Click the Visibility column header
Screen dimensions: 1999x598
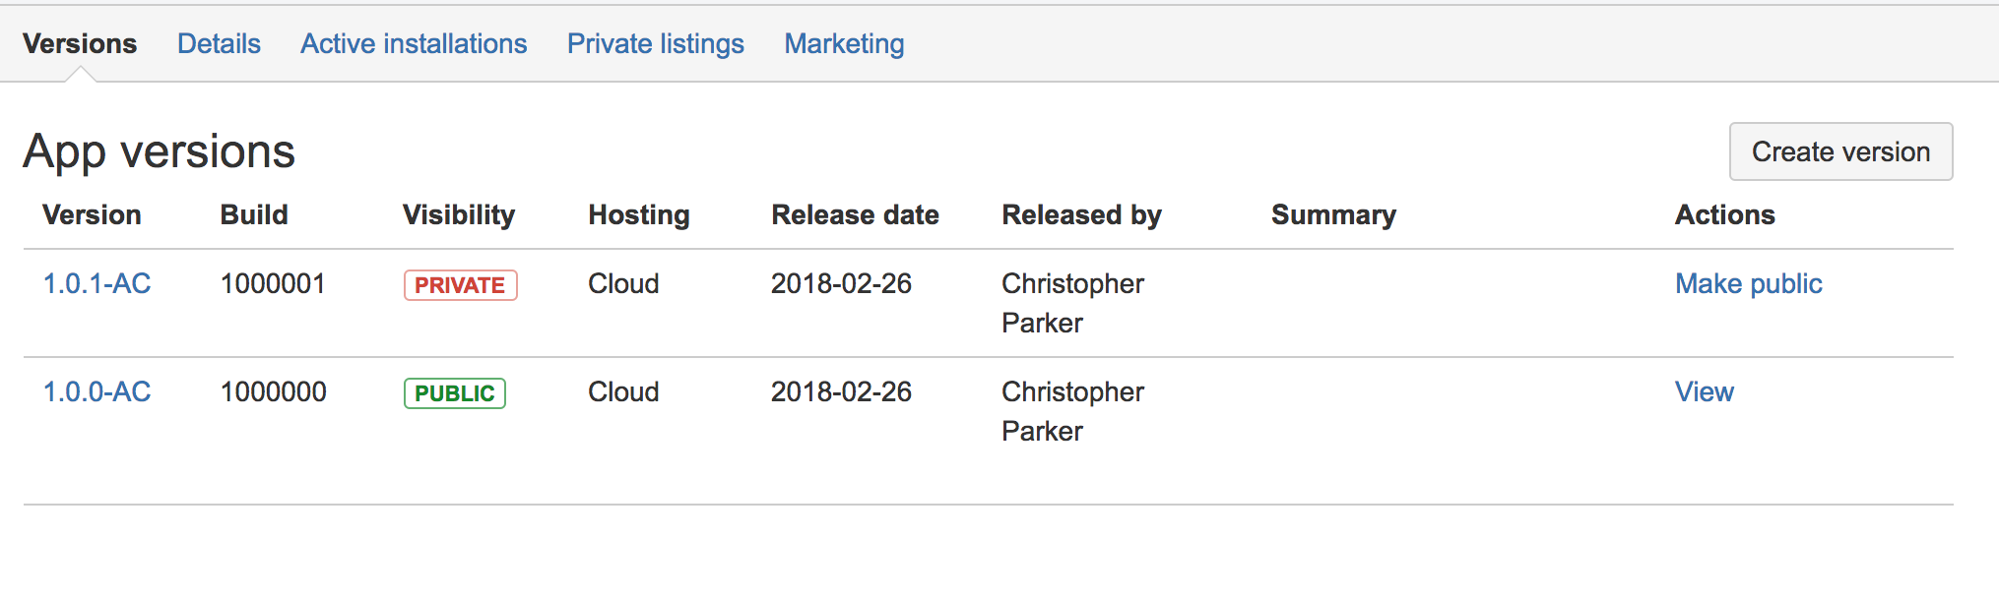pyautogui.click(x=459, y=215)
